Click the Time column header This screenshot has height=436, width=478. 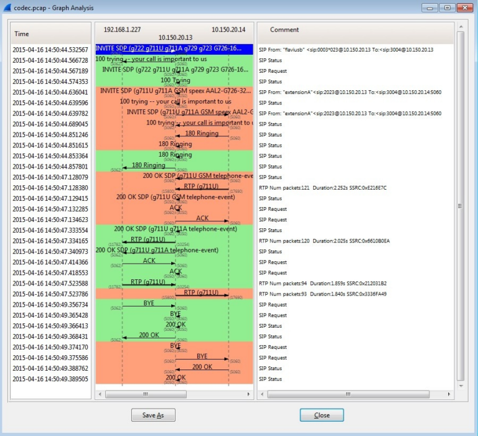pyautogui.click(x=22, y=34)
